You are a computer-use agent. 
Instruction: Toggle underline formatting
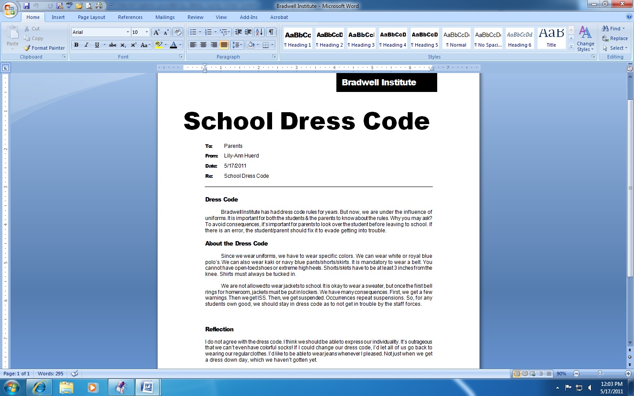pyautogui.click(x=96, y=45)
